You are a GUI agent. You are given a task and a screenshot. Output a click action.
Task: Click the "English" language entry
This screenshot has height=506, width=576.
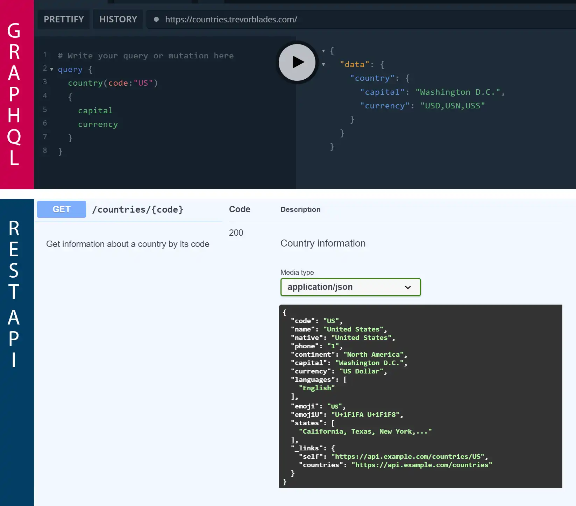click(x=317, y=388)
